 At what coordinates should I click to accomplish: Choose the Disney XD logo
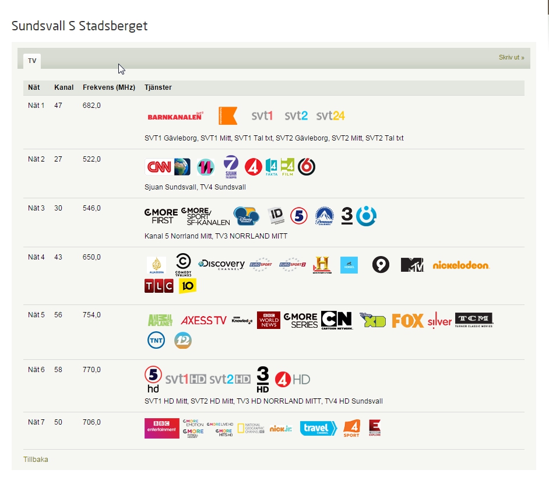[373, 320]
